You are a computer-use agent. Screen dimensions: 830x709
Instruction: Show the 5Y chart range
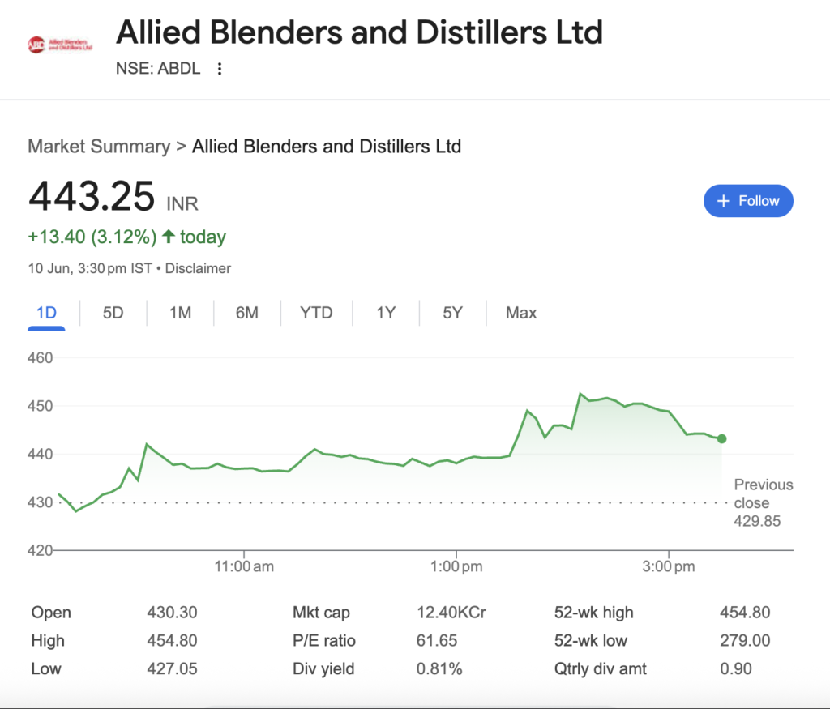[x=452, y=313]
